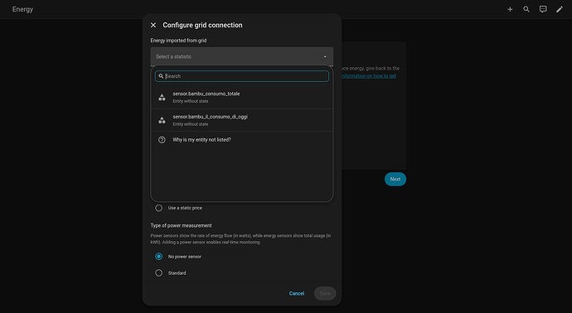
Task: Select No power sensor option
Action: coord(158,257)
